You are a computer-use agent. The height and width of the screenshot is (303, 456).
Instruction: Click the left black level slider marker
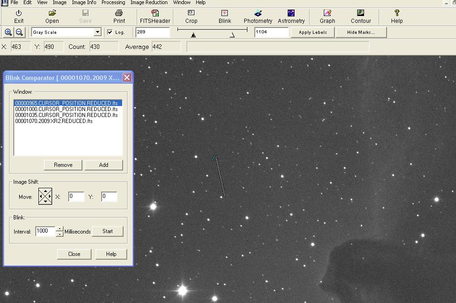click(x=193, y=35)
